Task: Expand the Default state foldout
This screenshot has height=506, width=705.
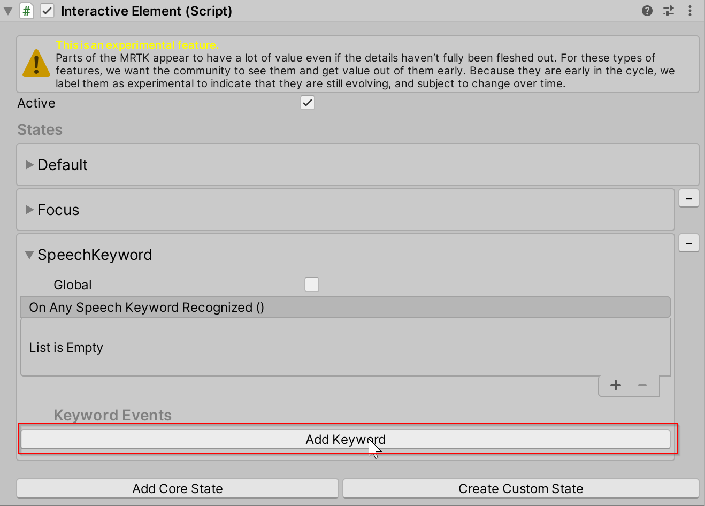Action: [29, 165]
